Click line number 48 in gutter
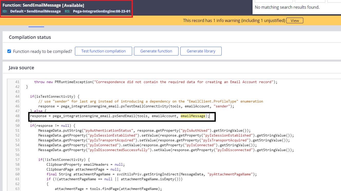 click(x=17, y=116)
